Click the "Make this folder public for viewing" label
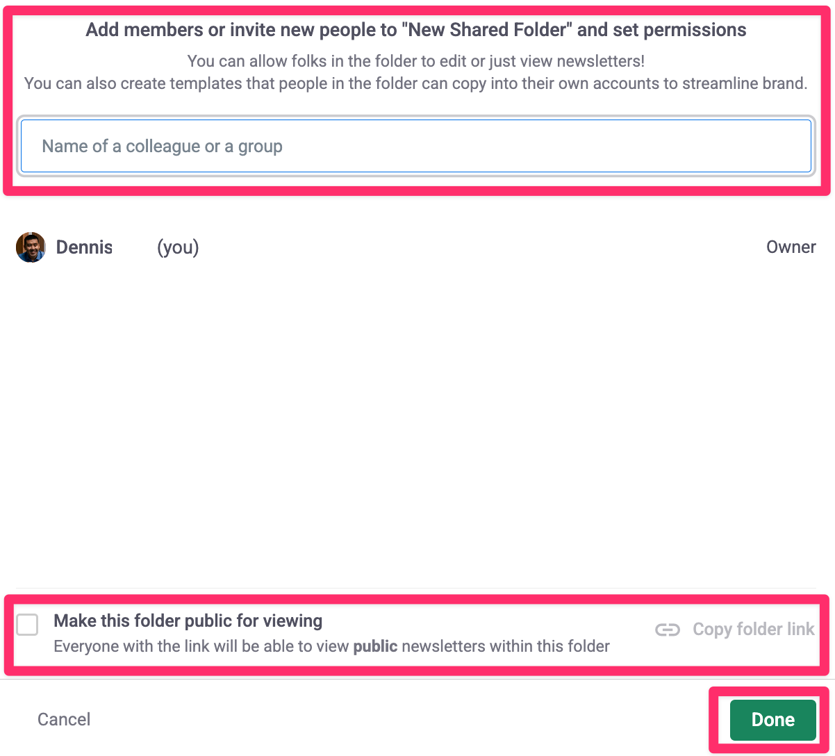835x756 pixels. 188,621
